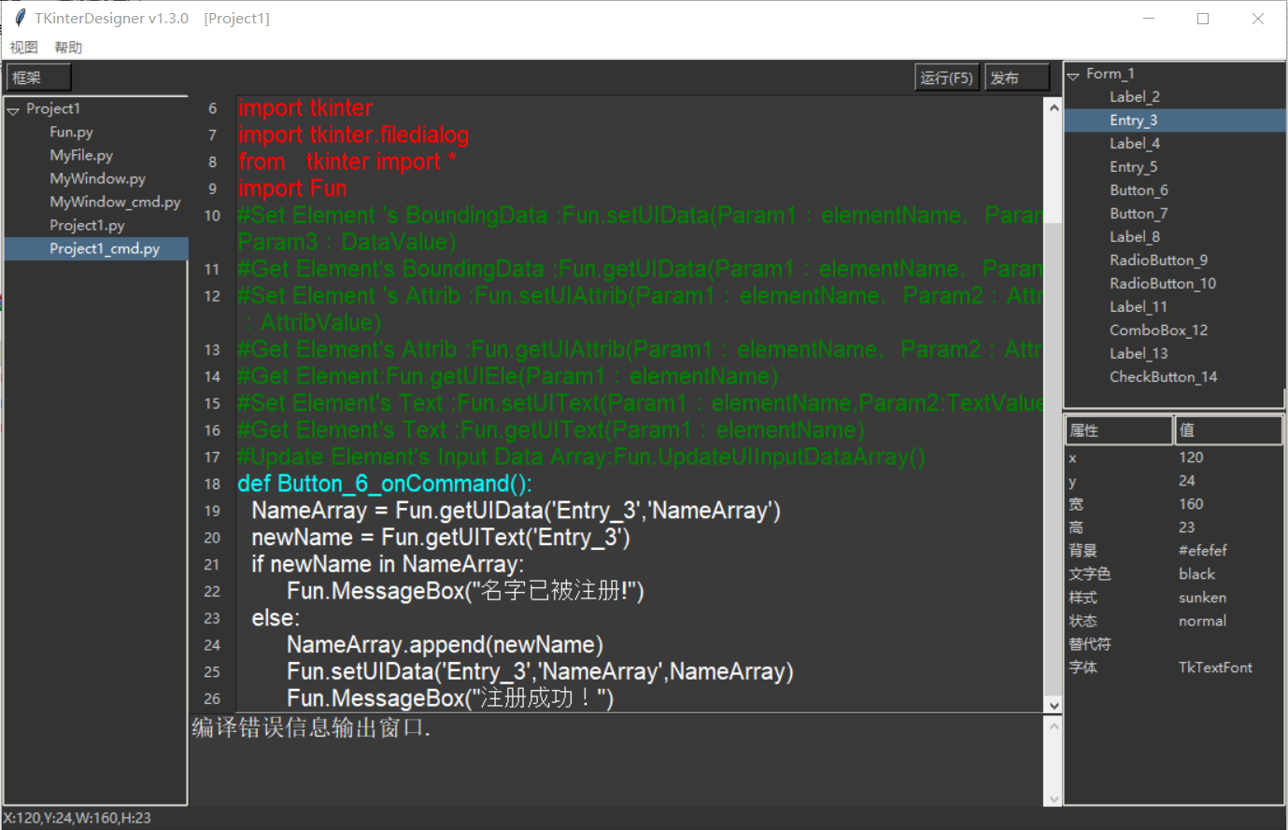This screenshot has height=830, width=1288.
Task: Collapse the Project1 tree node
Action: click(x=13, y=110)
